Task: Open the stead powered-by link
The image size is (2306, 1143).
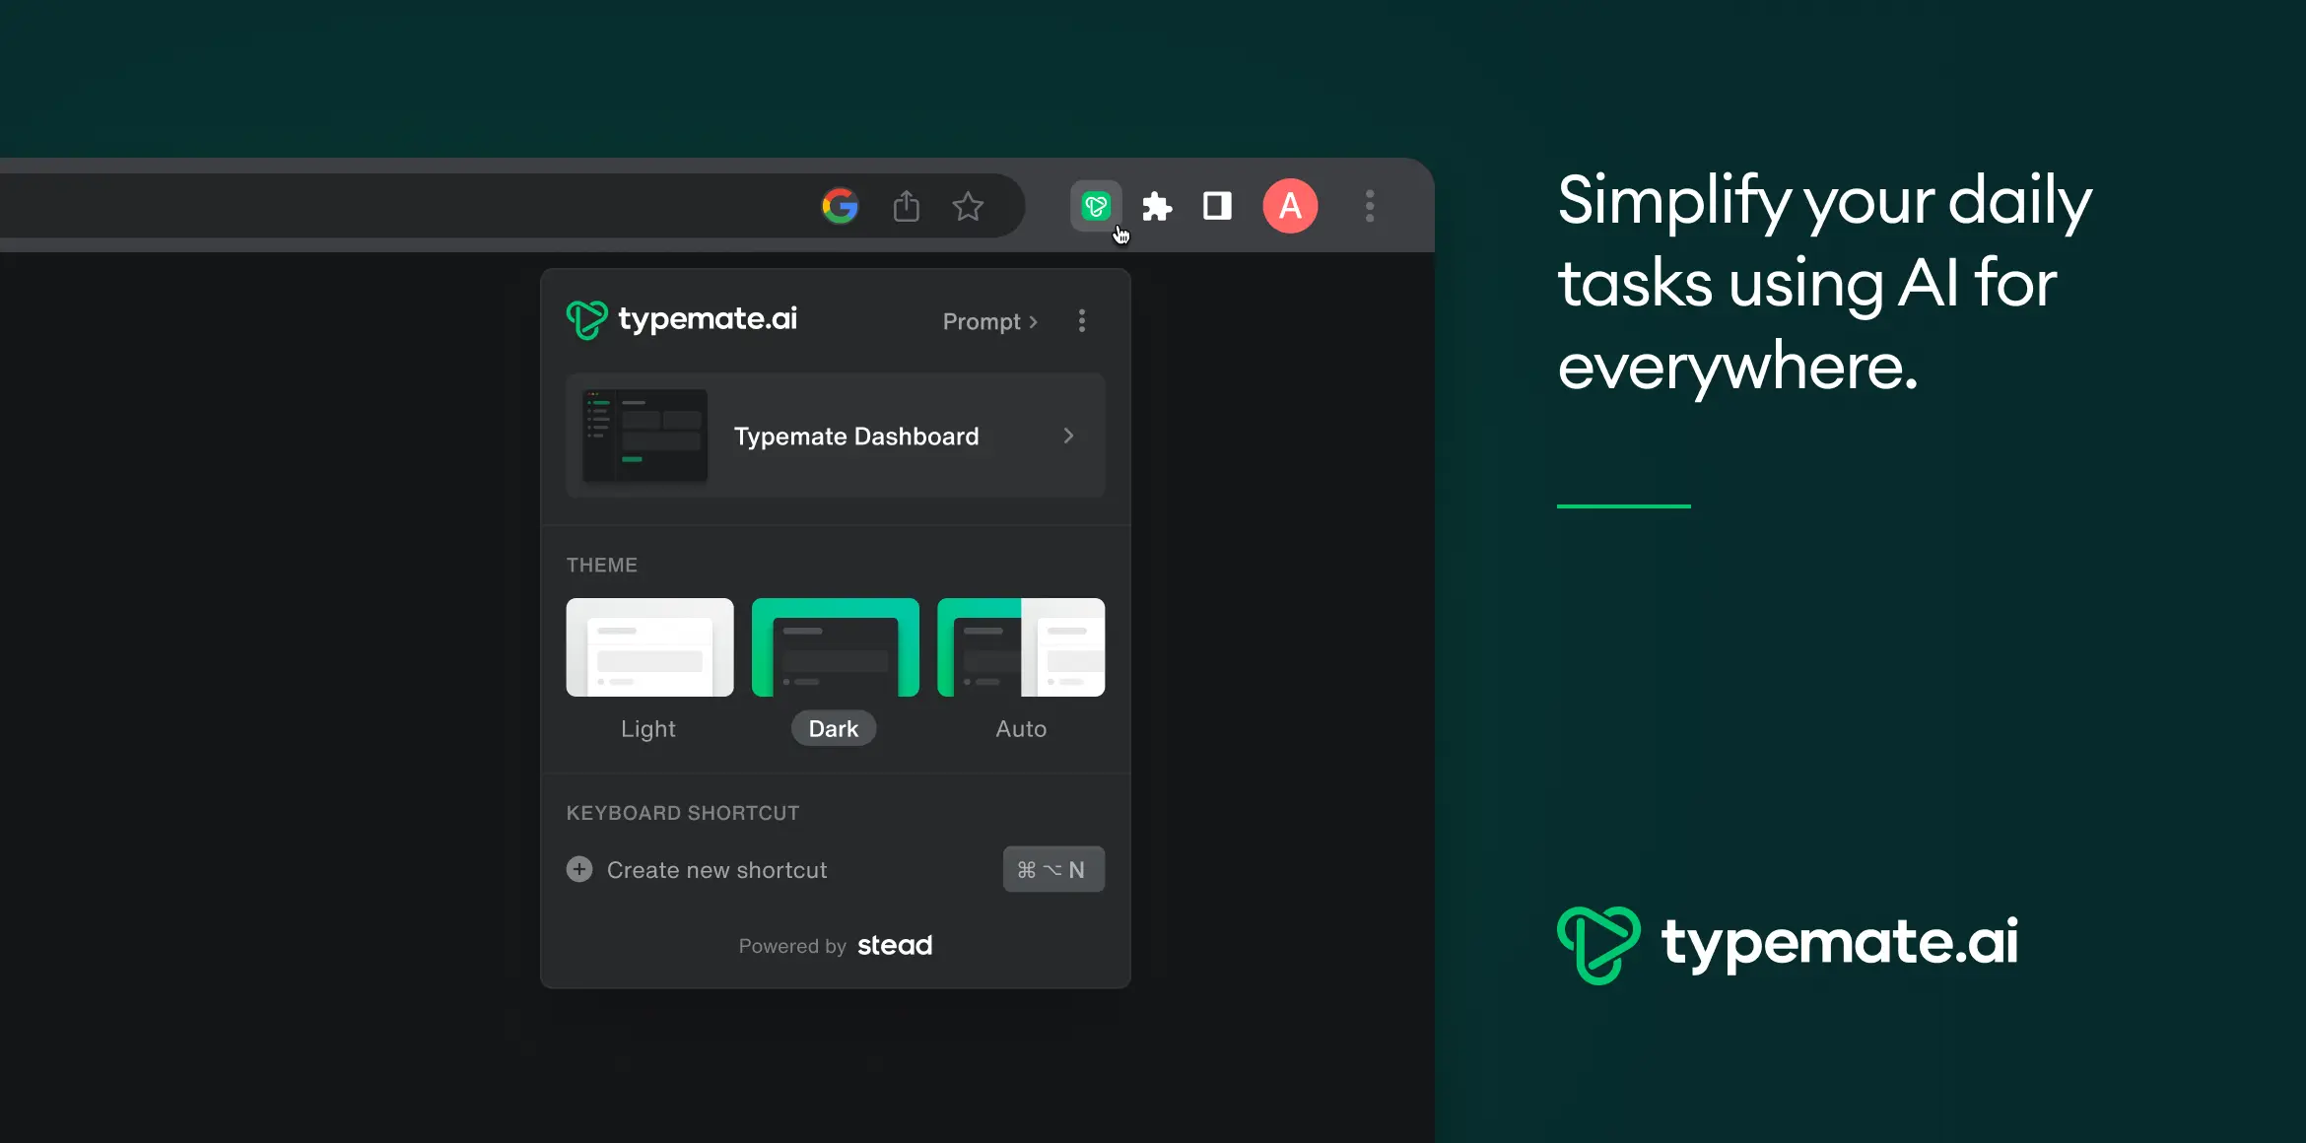Action: [x=894, y=945]
